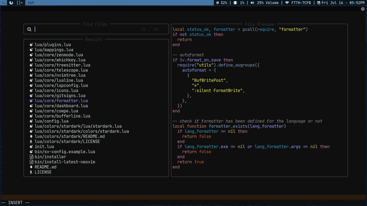The image size is (367, 206).
Task: Select lua/colors/stardark/colors/stardark.lua result
Action: pos(82,131)
